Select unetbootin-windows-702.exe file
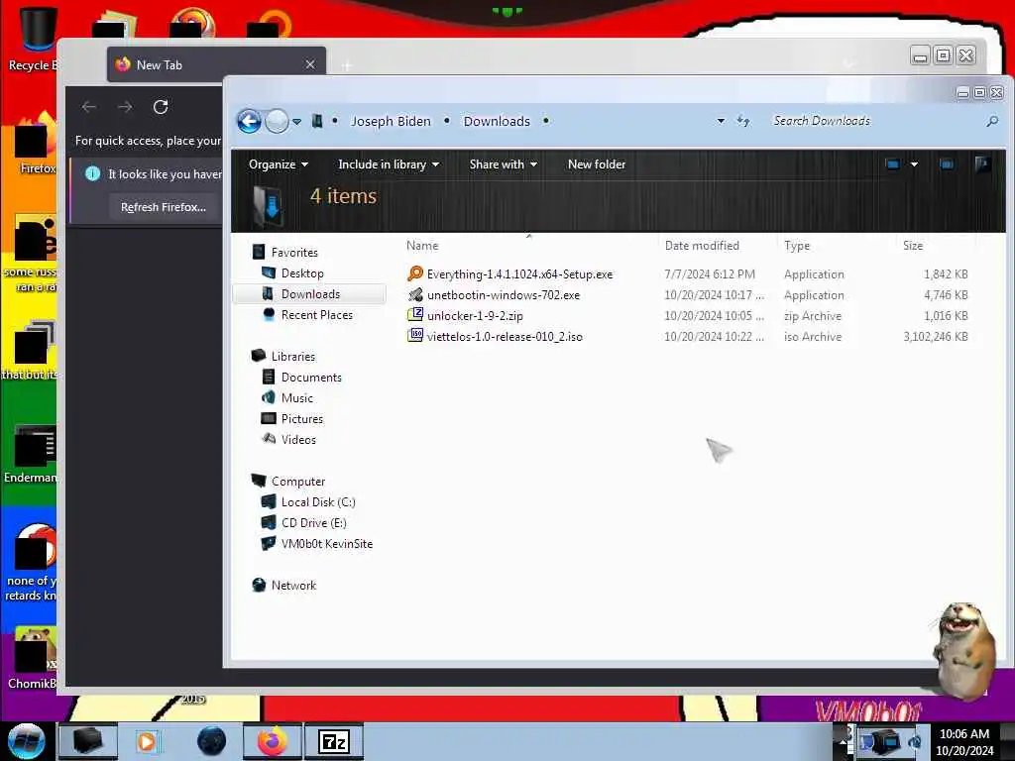Image resolution: width=1015 pixels, height=761 pixels. (x=503, y=295)
